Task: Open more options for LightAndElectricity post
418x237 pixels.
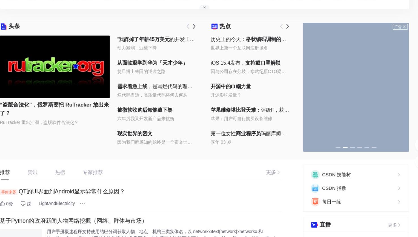Action: (82, 204)
